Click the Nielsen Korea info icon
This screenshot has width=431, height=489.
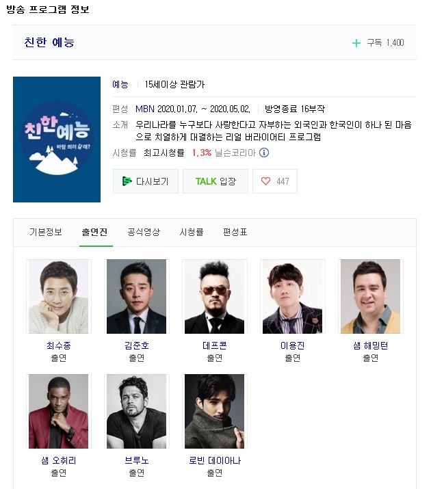pyautogui.click(x=264, y=153)
